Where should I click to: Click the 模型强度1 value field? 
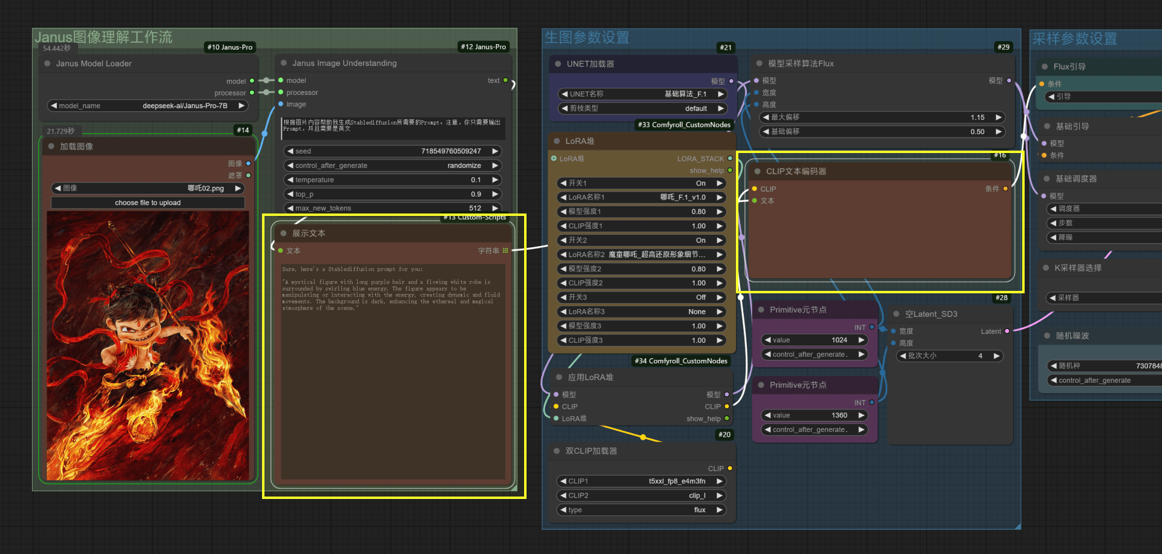pyautogui.click(x=641, y=212)
